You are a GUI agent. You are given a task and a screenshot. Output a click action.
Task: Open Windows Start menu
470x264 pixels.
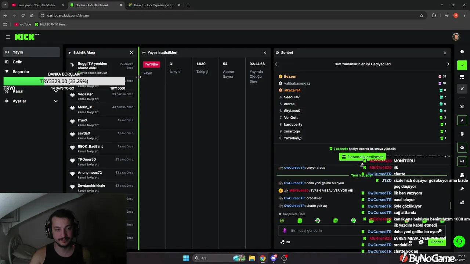(186, 258)
